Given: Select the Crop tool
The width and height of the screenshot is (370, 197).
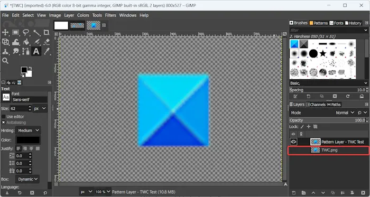Looking at the screenshot, I should (47, 32).
